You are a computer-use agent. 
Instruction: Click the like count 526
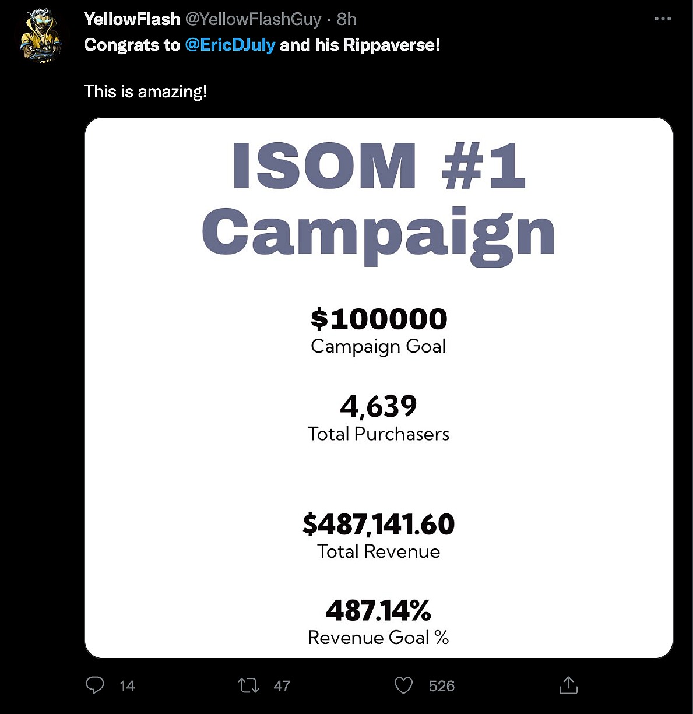[441, 686]
